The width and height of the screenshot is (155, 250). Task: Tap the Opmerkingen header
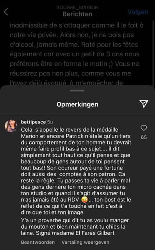coord(77,104)
